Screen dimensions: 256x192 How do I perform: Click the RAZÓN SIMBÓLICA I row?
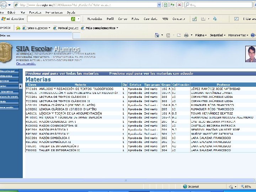pos(141,138)
